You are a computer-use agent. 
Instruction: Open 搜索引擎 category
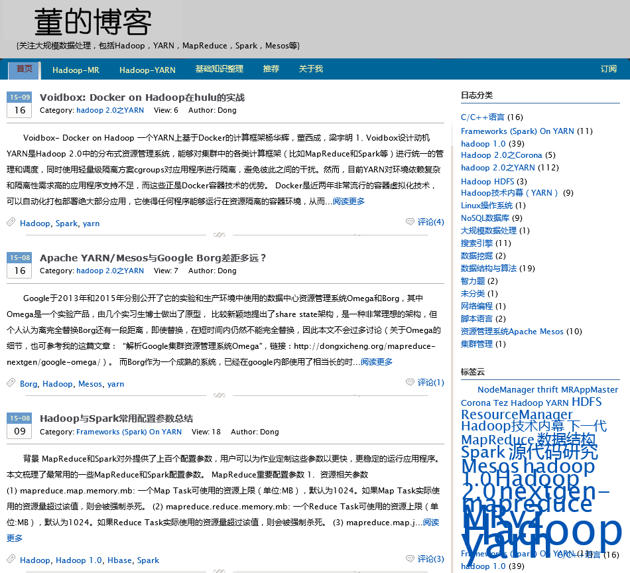[x=477, y=243]
